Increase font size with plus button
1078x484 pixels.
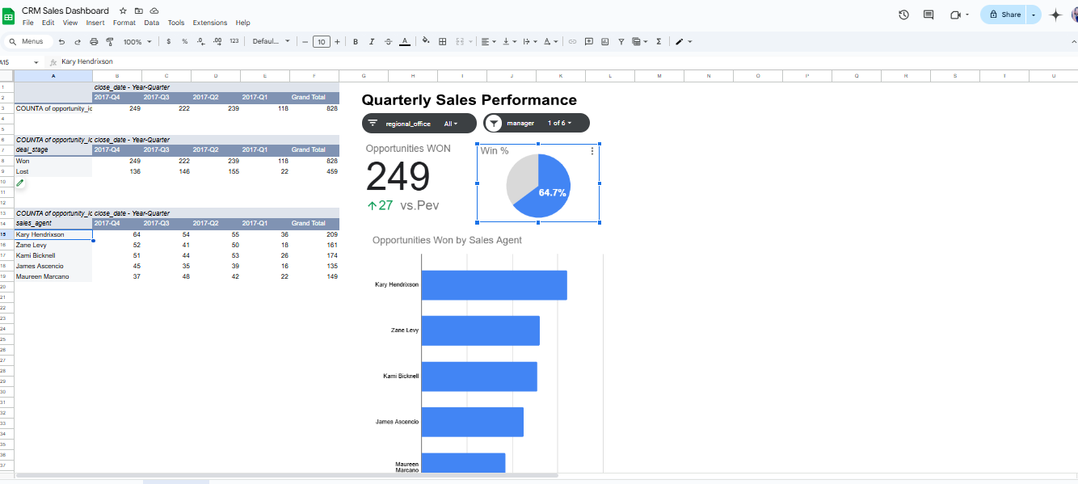337,41
